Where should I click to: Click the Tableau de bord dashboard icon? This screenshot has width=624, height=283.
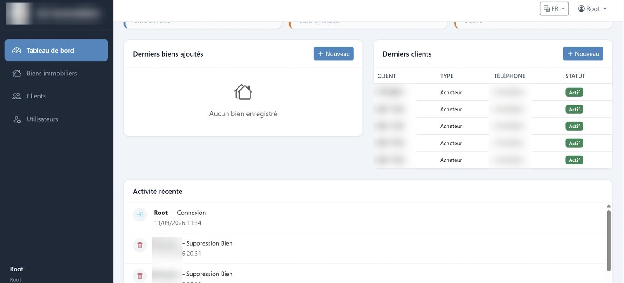pyautogui.click(x=16, y=50)
